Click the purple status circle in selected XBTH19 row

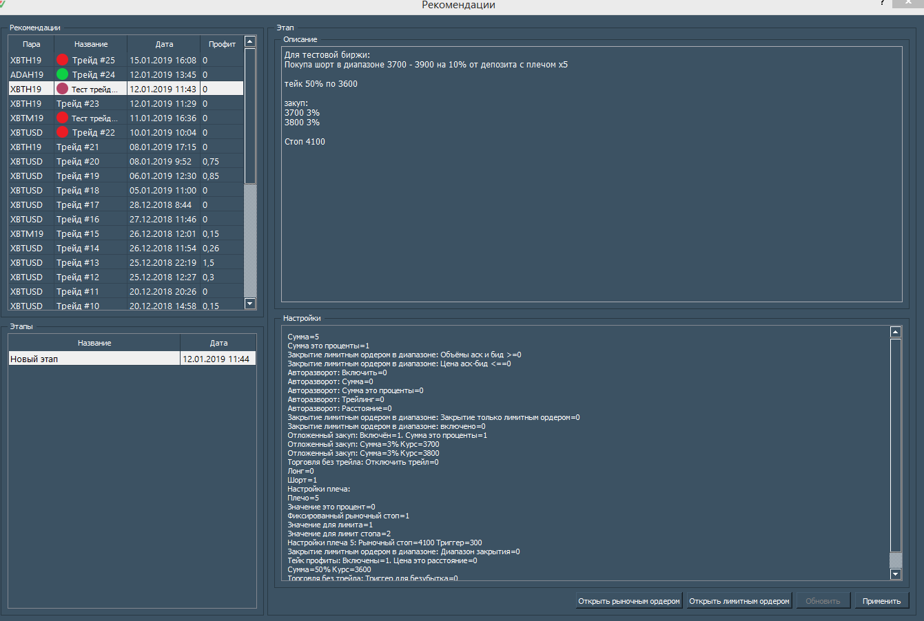pos(63,89)
